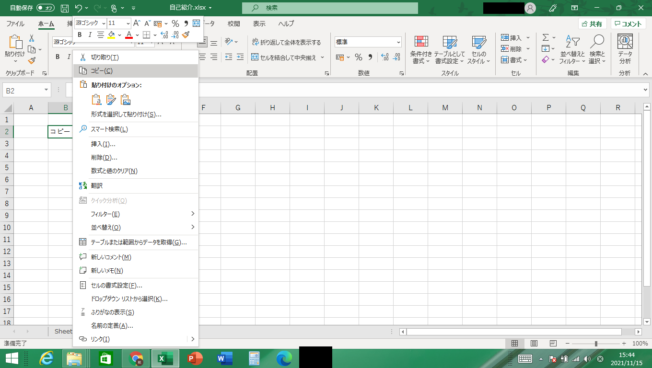Click the comma style icon in the Number group

click(370, 57)
